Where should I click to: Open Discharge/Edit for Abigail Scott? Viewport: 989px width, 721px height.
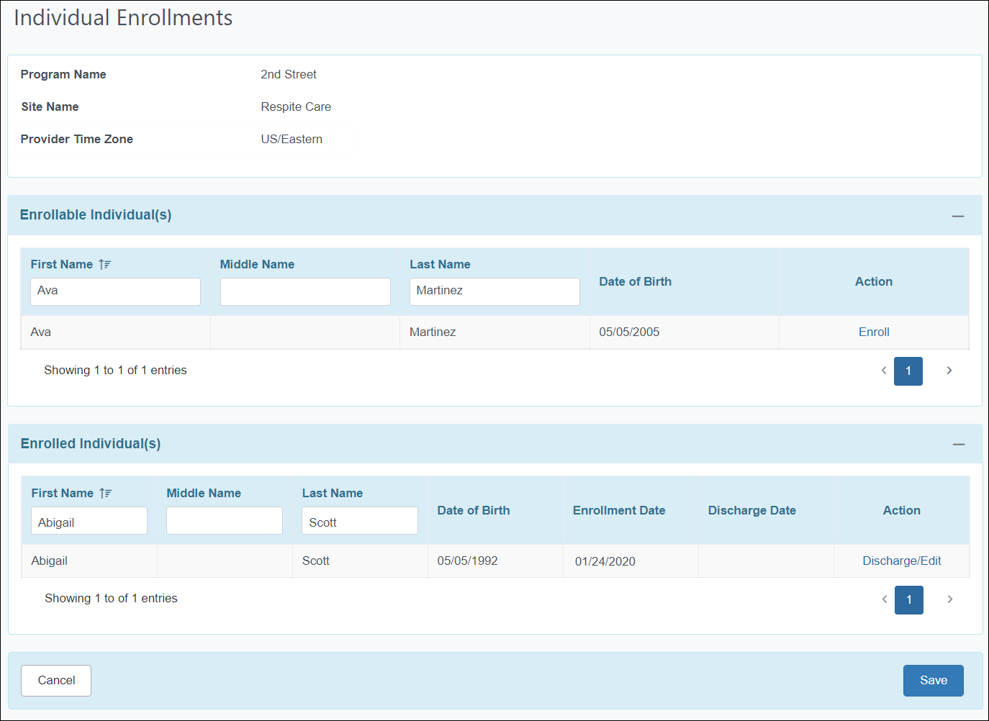pos(901,561)
